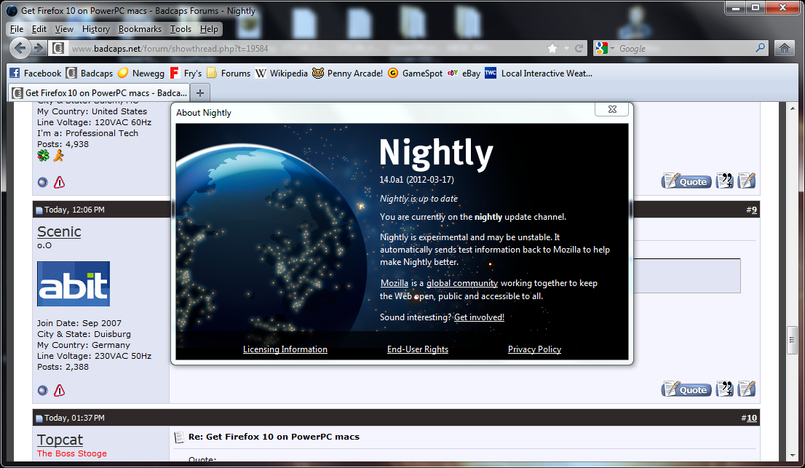Click the URL address bar

coord(306,48)
